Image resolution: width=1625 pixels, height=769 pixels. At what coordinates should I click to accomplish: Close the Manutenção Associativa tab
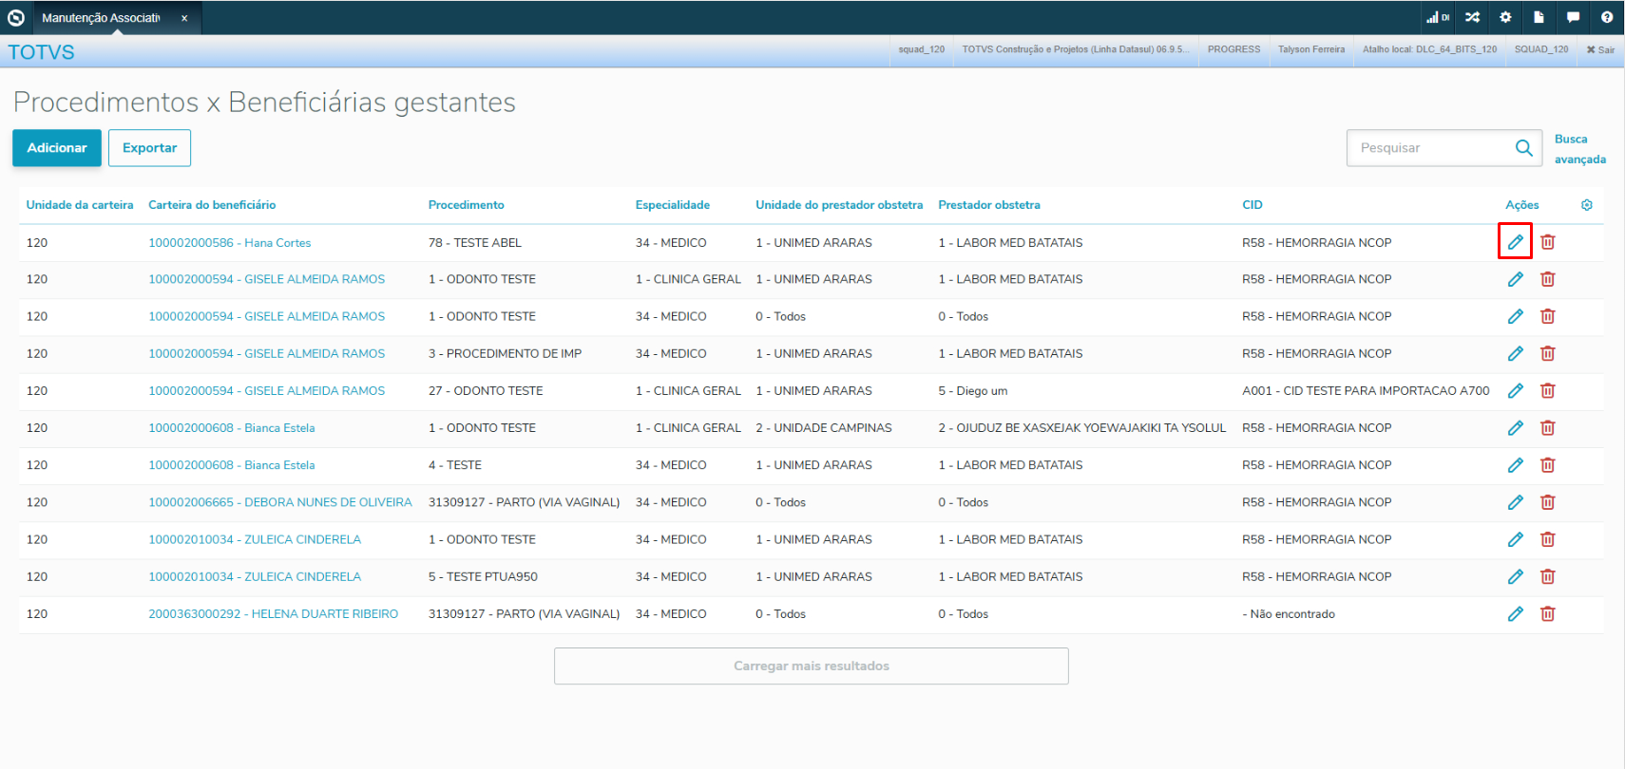click(184, 18)
